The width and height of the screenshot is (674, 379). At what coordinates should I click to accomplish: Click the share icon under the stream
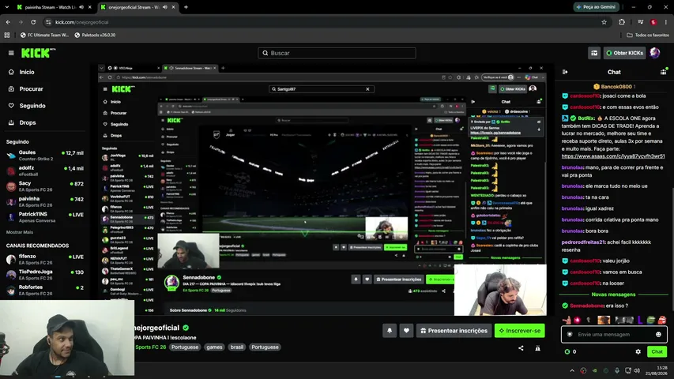pos(521,348)
